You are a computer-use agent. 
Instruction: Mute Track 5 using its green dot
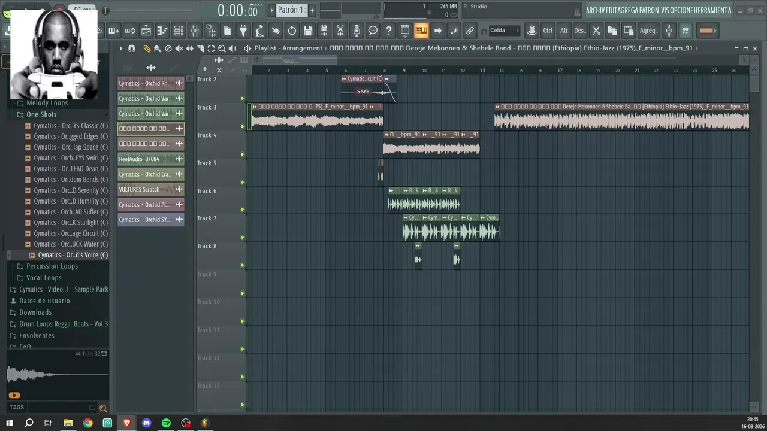tap(243, 182)
